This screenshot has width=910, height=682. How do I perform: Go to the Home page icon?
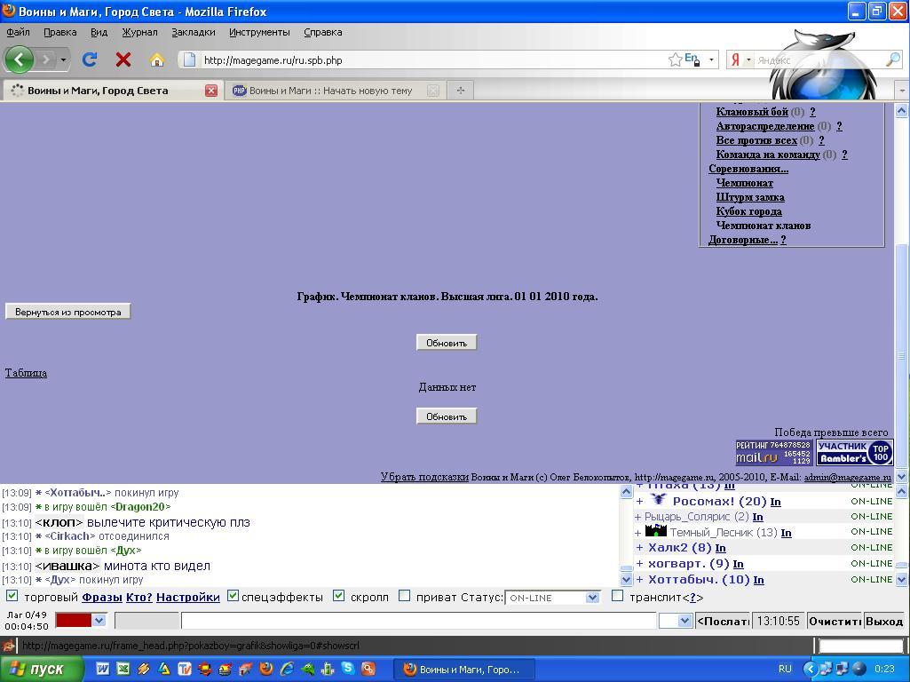156,59
